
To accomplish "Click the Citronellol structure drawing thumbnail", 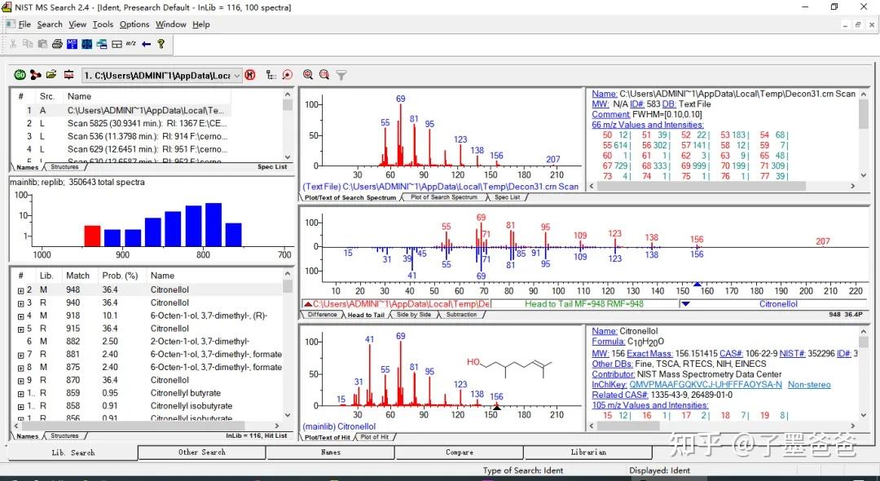I will [510, 368].
